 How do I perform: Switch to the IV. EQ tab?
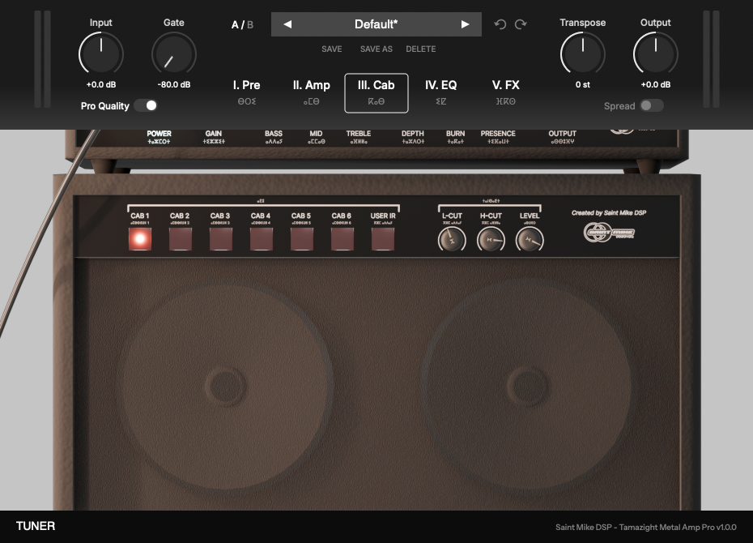point(440,85)
